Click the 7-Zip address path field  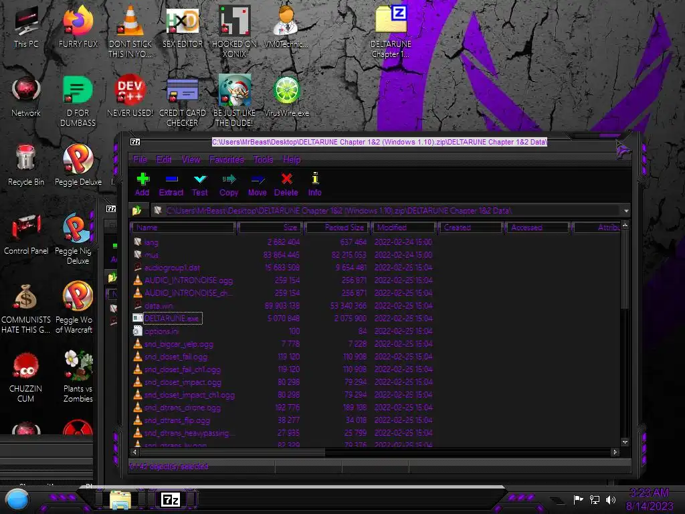click(x=387, y=211)
